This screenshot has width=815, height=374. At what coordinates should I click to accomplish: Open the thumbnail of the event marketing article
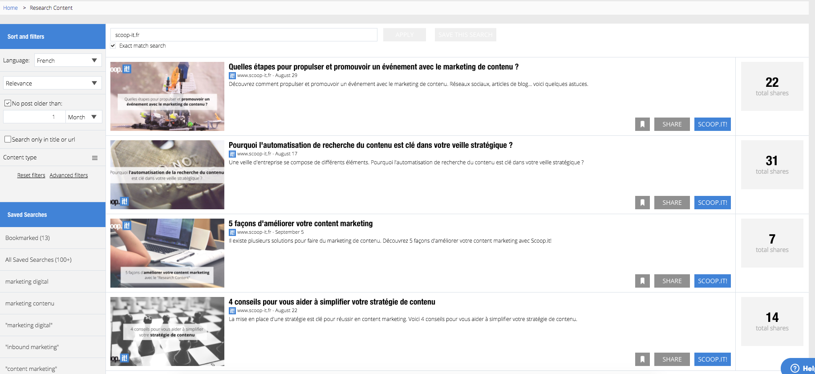point(167,96)
